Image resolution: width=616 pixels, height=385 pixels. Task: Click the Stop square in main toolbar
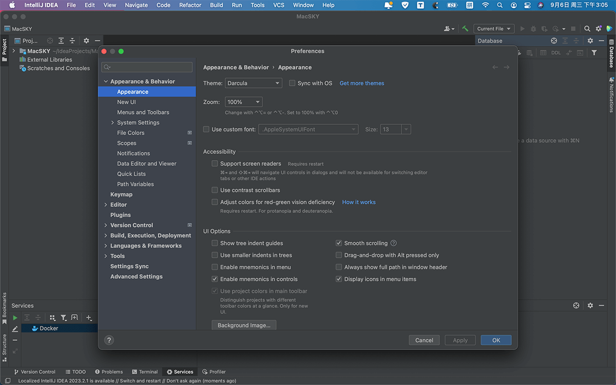[573, 29]
